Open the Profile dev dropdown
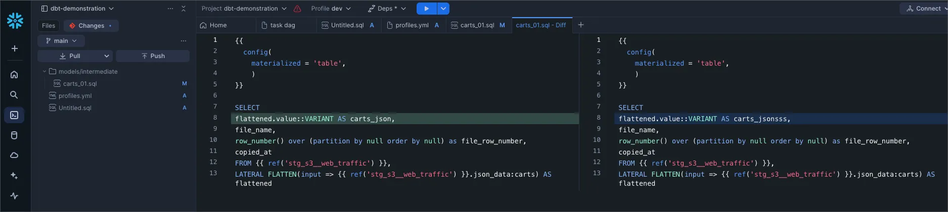 click(x=331, y=9)
